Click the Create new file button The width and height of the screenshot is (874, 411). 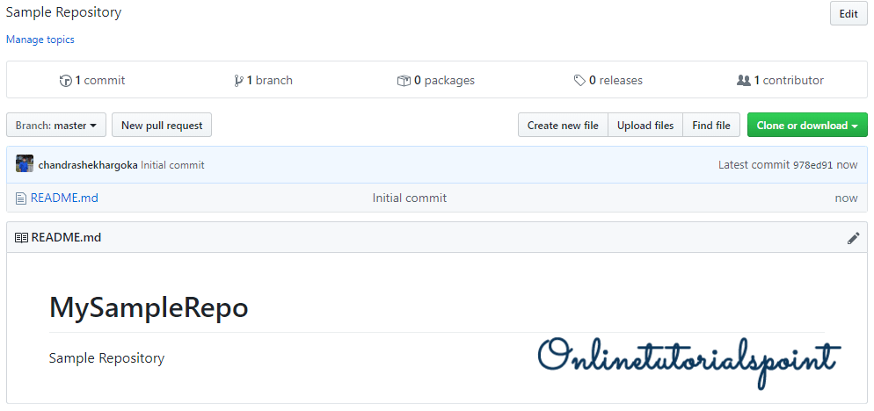point(563,126)
